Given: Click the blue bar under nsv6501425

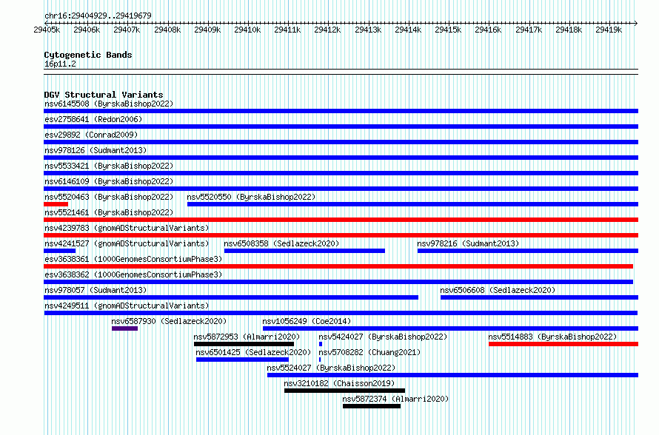Looking at the screenshot, I should pyautogui.click(x=243, y=360).
